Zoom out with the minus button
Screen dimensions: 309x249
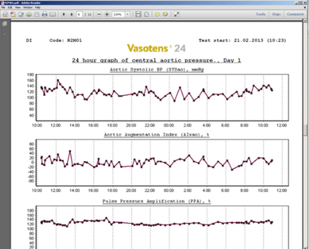(99, 14)
